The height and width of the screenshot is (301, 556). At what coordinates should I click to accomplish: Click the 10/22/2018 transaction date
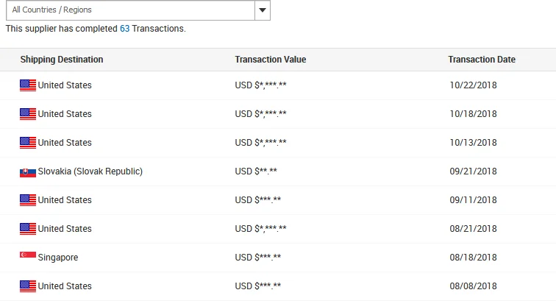point(473,85)
